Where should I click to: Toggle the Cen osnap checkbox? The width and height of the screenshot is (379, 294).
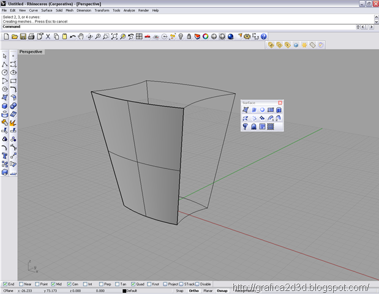click(69, 284)
